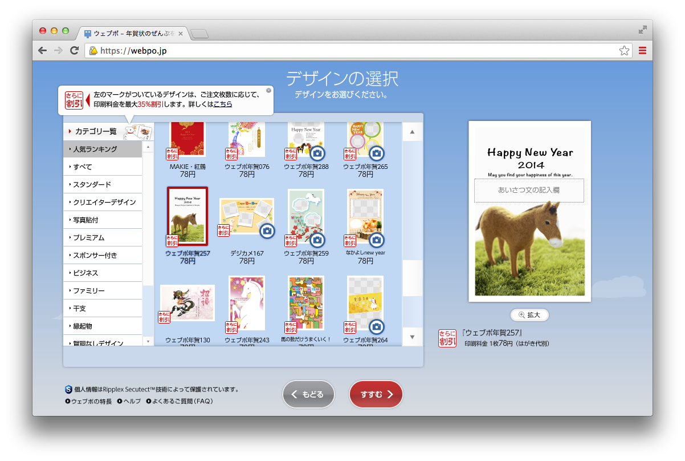Open ウェブポの特長 link
This screenshot has width=685, height=461.
pos(89,401)
